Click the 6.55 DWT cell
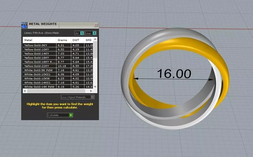 click(x=77, y=66)
